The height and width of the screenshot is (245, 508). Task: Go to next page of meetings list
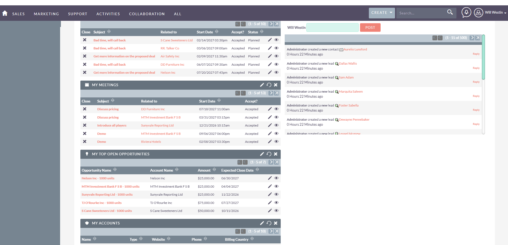point(271,93)
